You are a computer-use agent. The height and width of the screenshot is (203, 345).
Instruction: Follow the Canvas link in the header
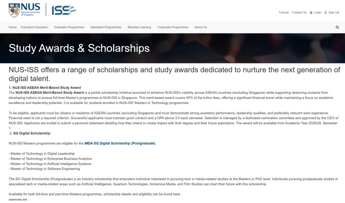point(284,12)
